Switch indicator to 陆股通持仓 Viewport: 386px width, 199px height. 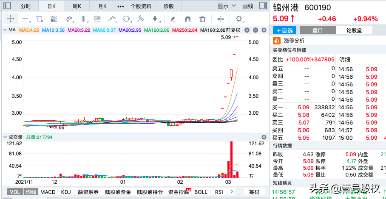click(150, 192)
